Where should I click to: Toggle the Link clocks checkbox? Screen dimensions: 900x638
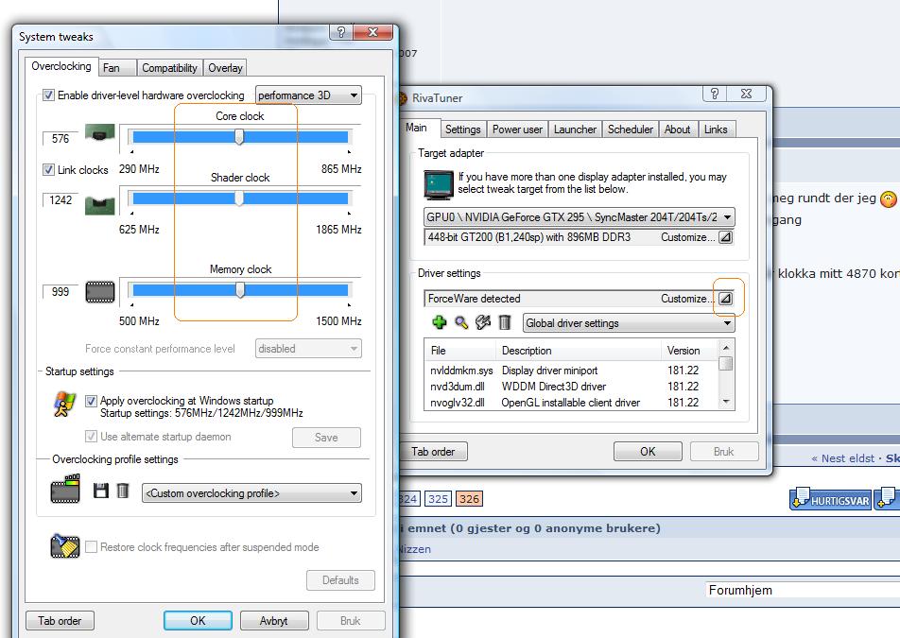tap(49, 170)
